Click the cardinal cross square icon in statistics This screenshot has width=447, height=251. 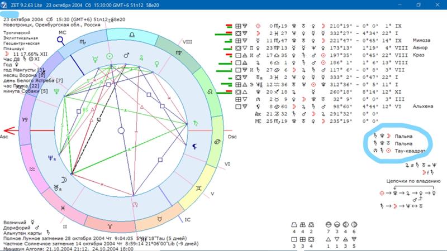tap(294, 239)
